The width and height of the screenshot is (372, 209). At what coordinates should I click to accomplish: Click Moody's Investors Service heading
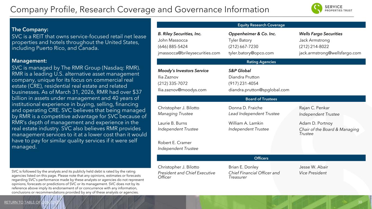click(183, 71)
